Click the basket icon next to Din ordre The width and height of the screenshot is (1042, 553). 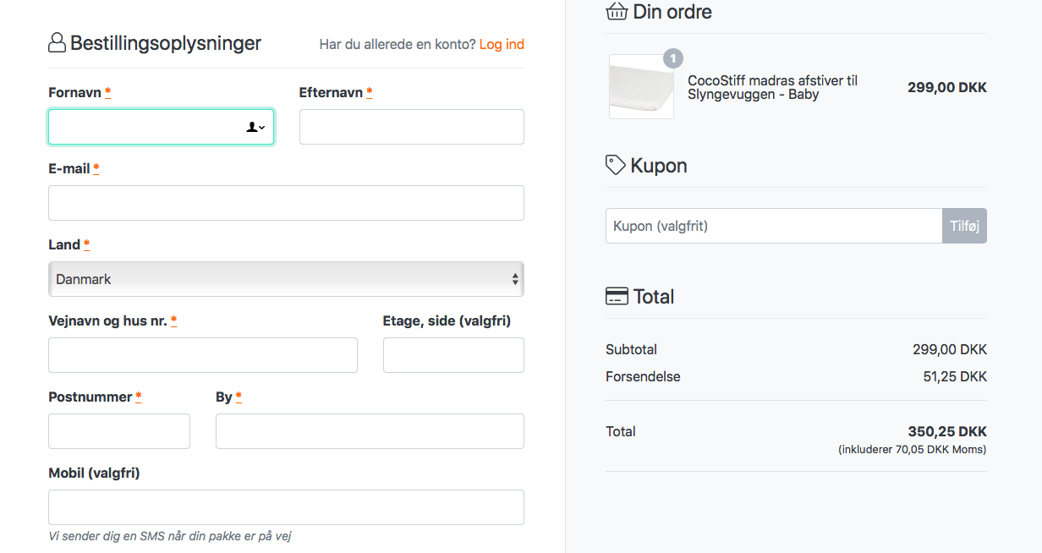click(x=617, y=12)
